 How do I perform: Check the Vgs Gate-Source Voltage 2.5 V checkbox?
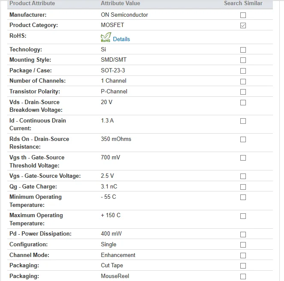pos(243,176)
